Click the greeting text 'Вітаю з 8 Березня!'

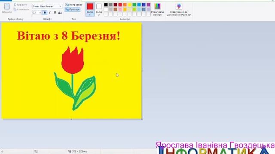69,36
